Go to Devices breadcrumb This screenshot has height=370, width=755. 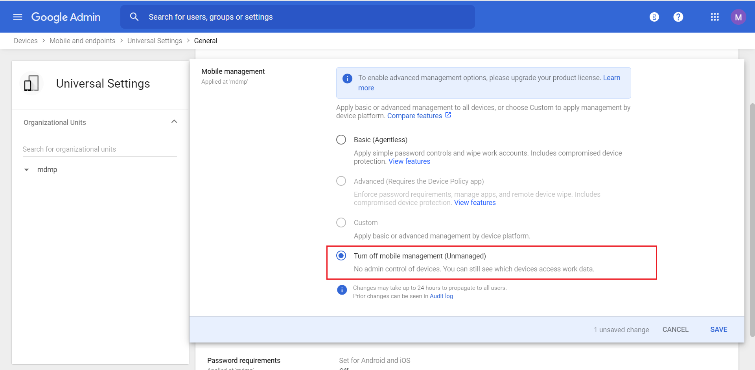(26, 41)
